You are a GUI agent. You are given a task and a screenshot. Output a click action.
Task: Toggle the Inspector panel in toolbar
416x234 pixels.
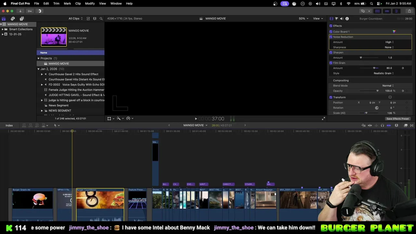tap(396, 11)
